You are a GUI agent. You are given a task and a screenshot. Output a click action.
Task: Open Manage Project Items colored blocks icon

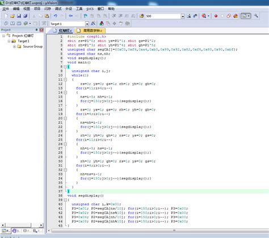102,24
